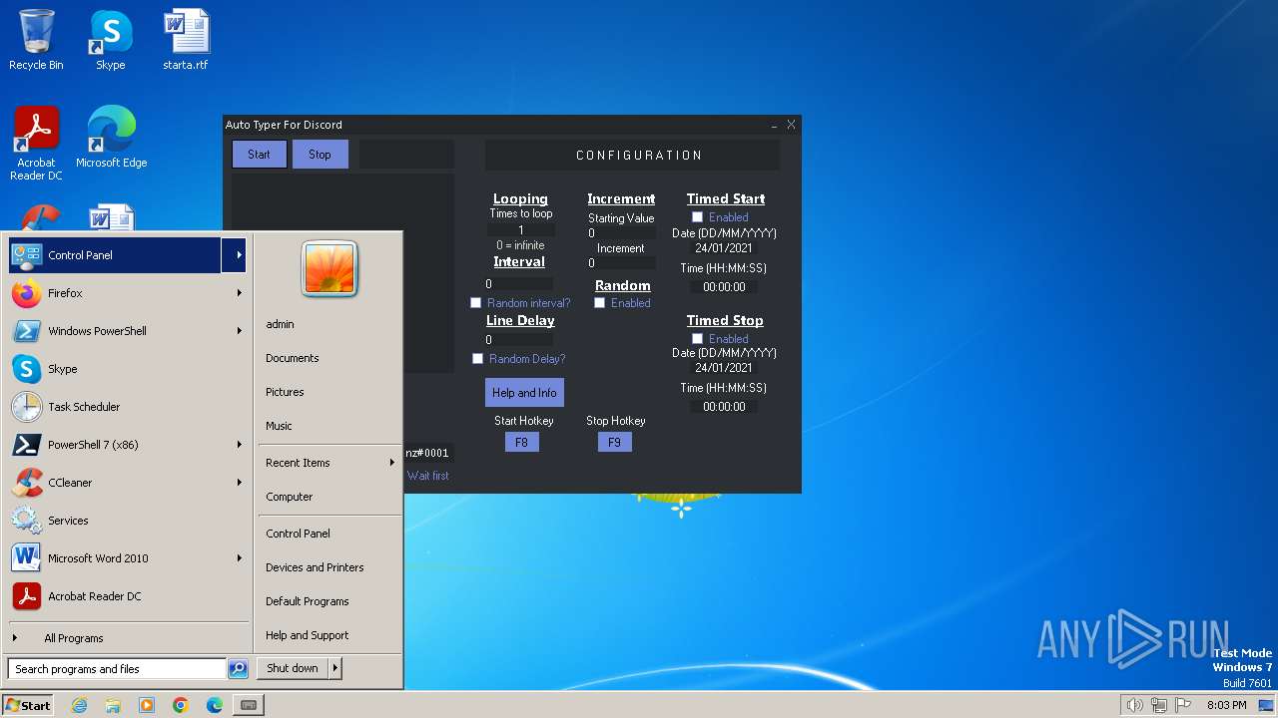The height and width of the screenshot is (718, 1278).
Task: Click the Shut down button
Action: click(293, 669)
